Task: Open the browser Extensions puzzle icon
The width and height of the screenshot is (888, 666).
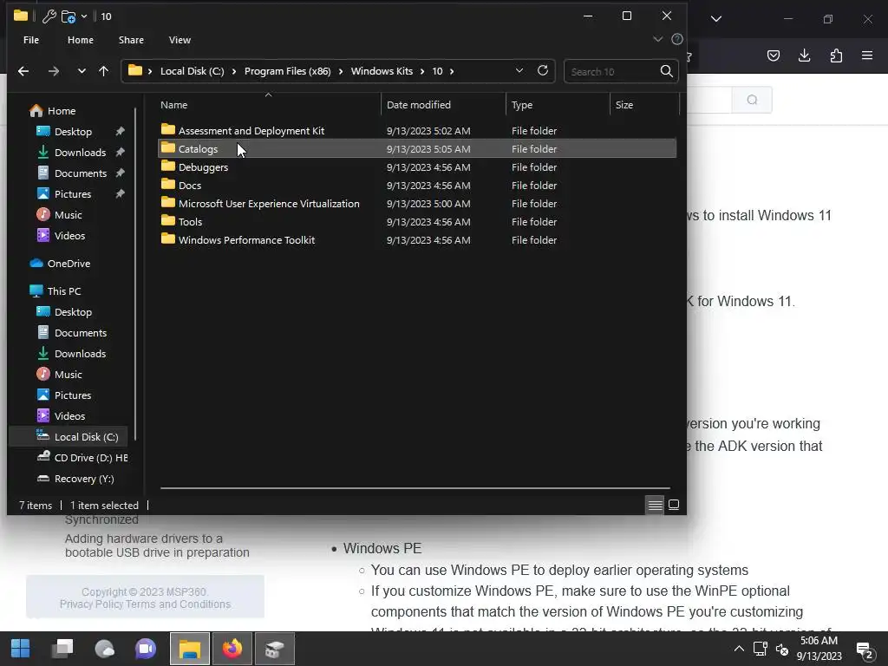Action: click(x=836, y=55)
